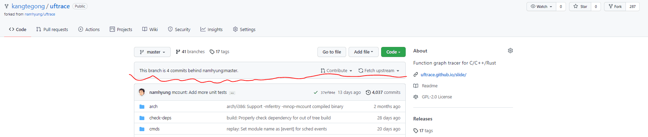Open the Wiki tab
648x137 pixels.
(150, 29)
